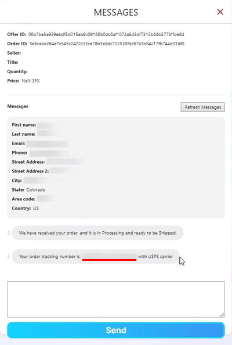Viewport: 232px width, 345px height.
Task: Click message number 2 marker
Action: (x=8, y=233)
